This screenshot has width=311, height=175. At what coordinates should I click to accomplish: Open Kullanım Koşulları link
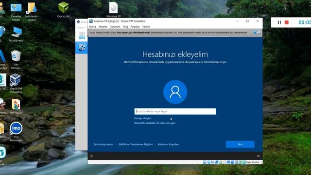(168, 144)
